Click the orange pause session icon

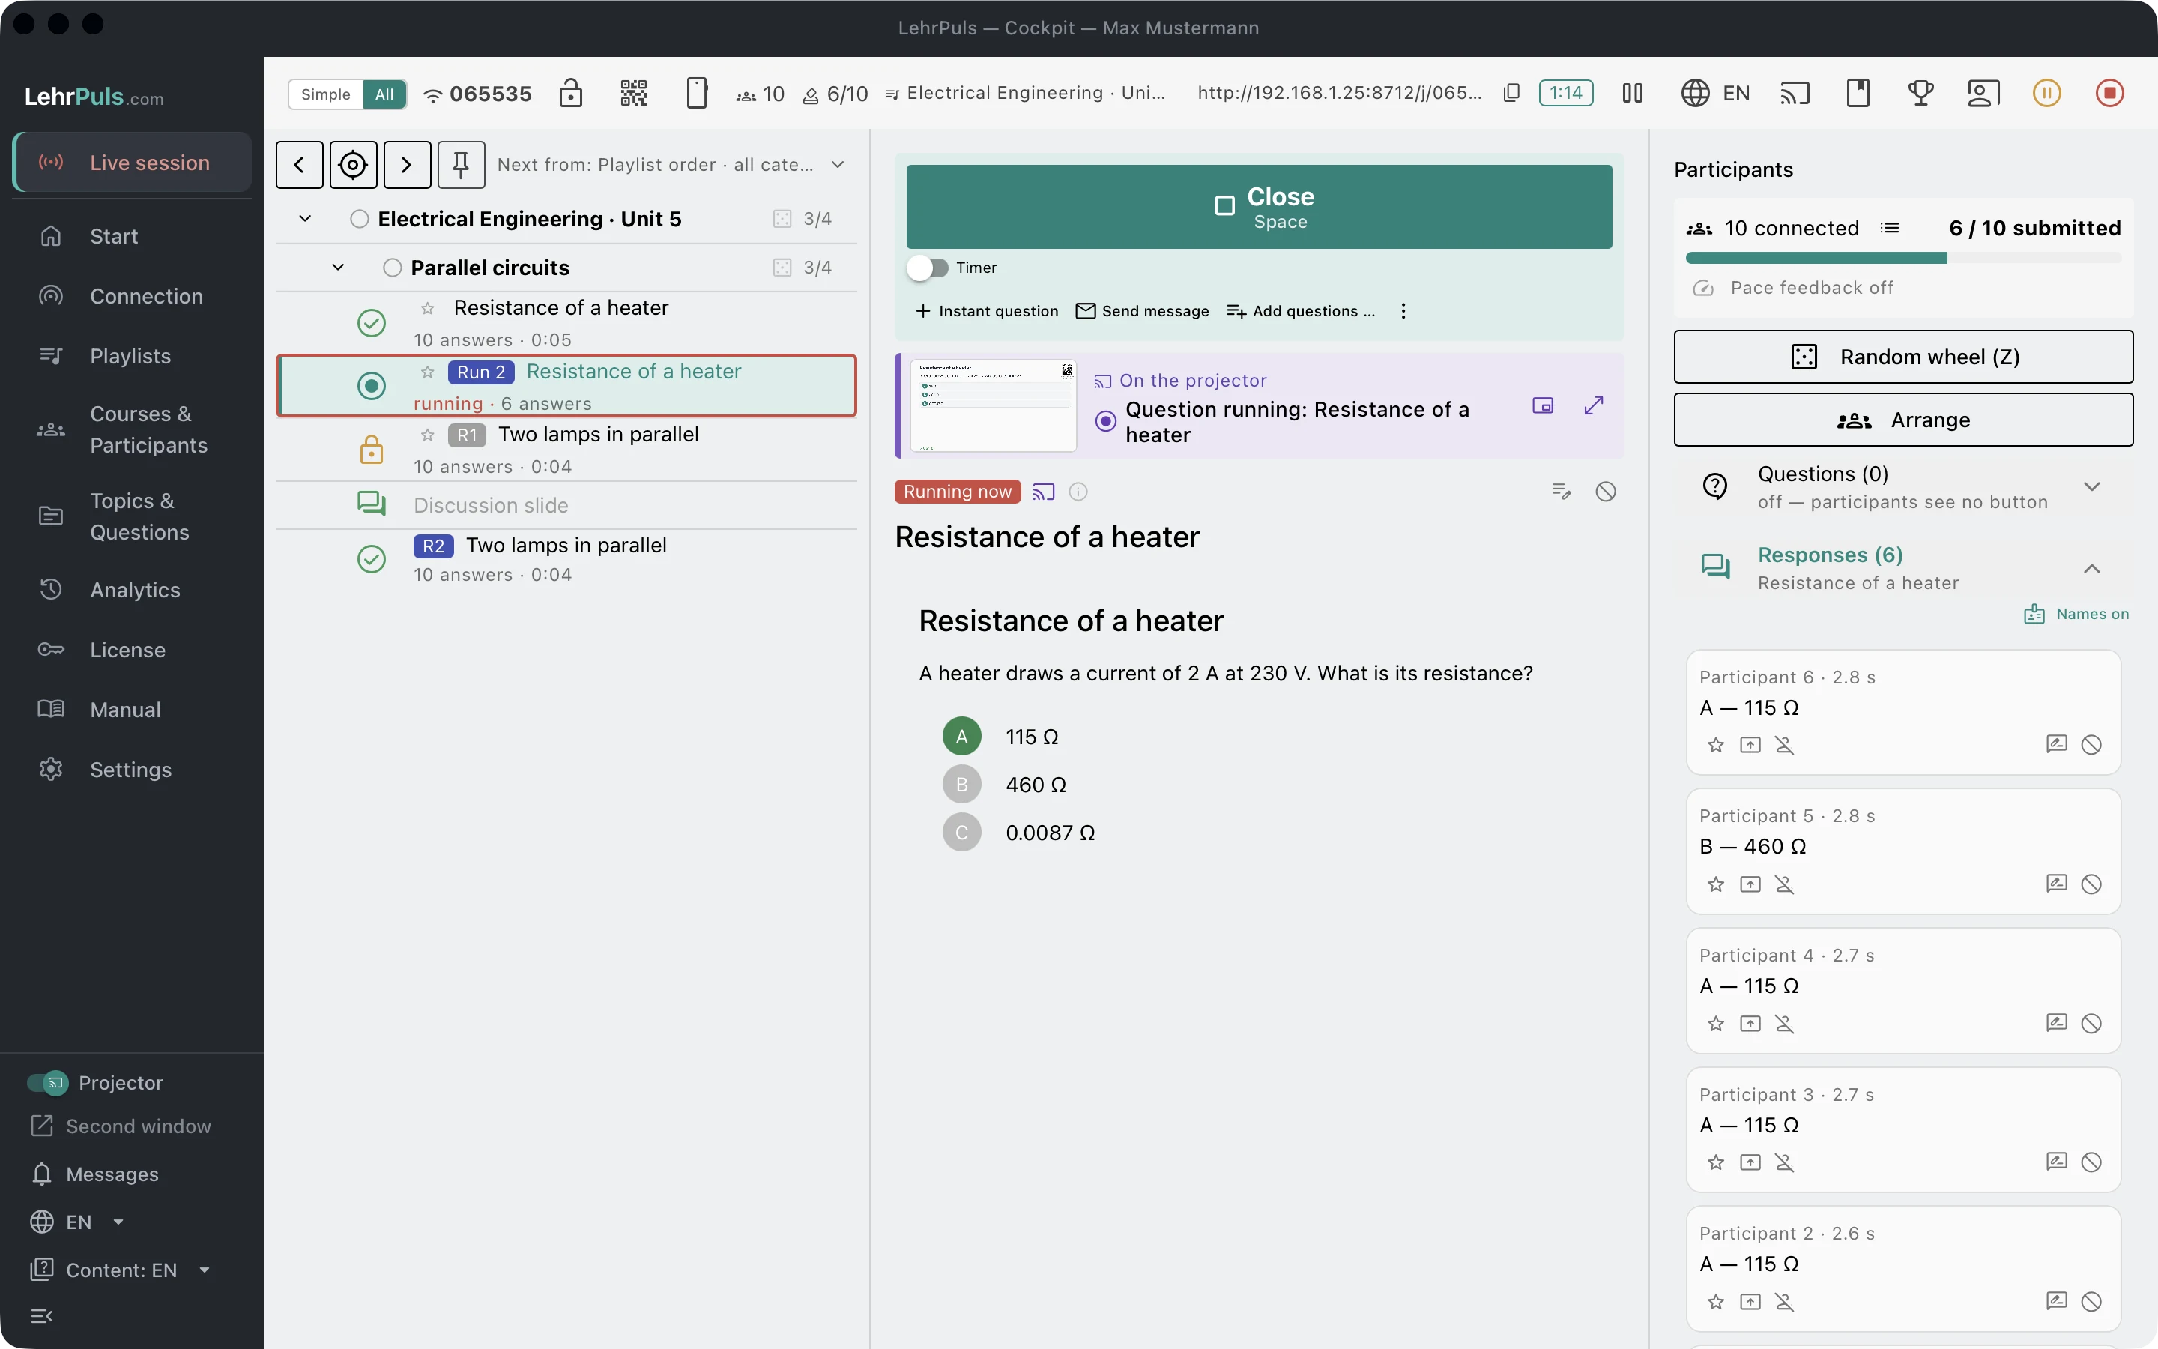point(2046,93)
